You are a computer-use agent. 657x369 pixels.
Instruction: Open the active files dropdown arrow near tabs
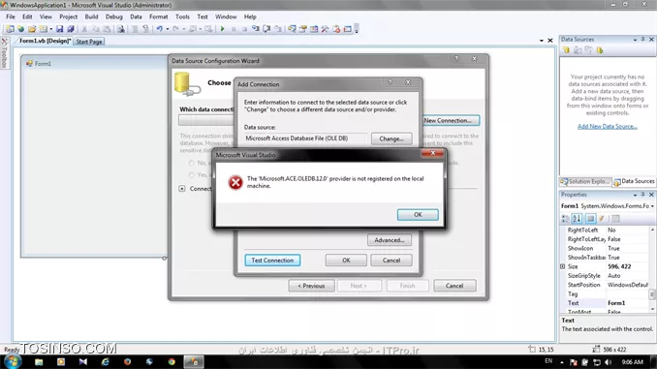pos(542,41)
